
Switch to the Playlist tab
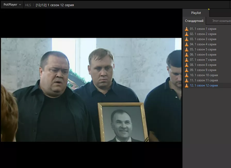tap(196, 13)
